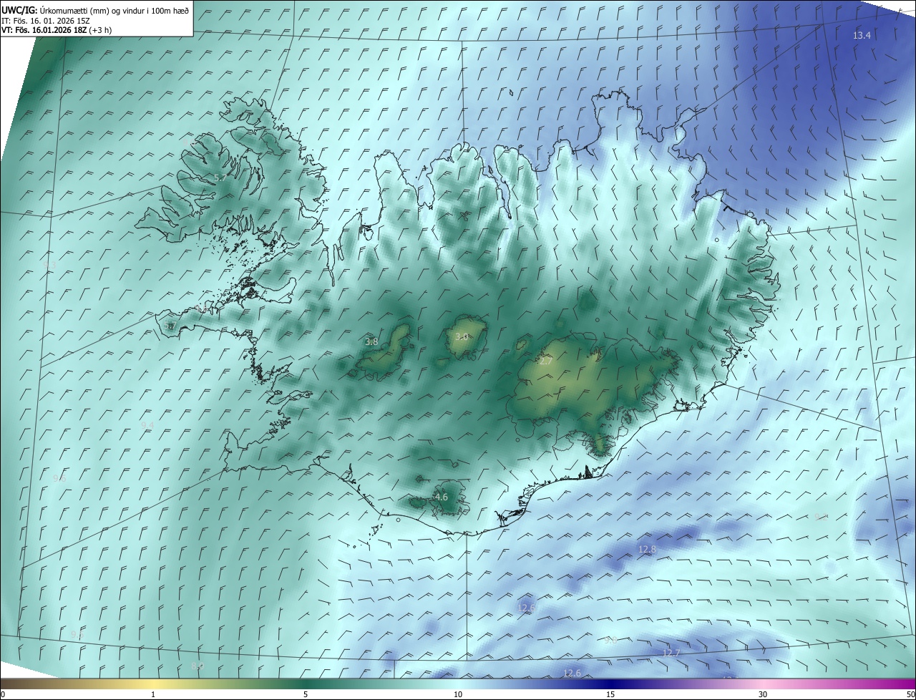The image size is (916, 700).
Task: Click the 9.4 value label southwest of Iceland
Action: (x=147, y=426)
